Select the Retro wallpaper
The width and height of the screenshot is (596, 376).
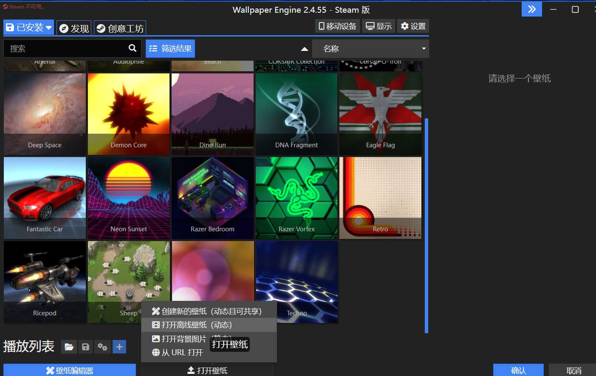tap(380, 198)
